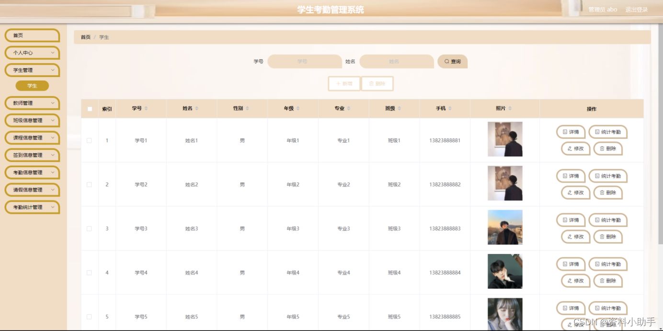Select the checkbox for row 学号4
Viewport: 663px width, 331px height.
pos(89,273)
